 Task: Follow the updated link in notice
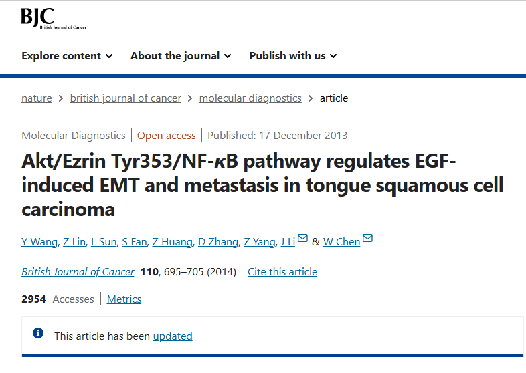click(173, 336)
